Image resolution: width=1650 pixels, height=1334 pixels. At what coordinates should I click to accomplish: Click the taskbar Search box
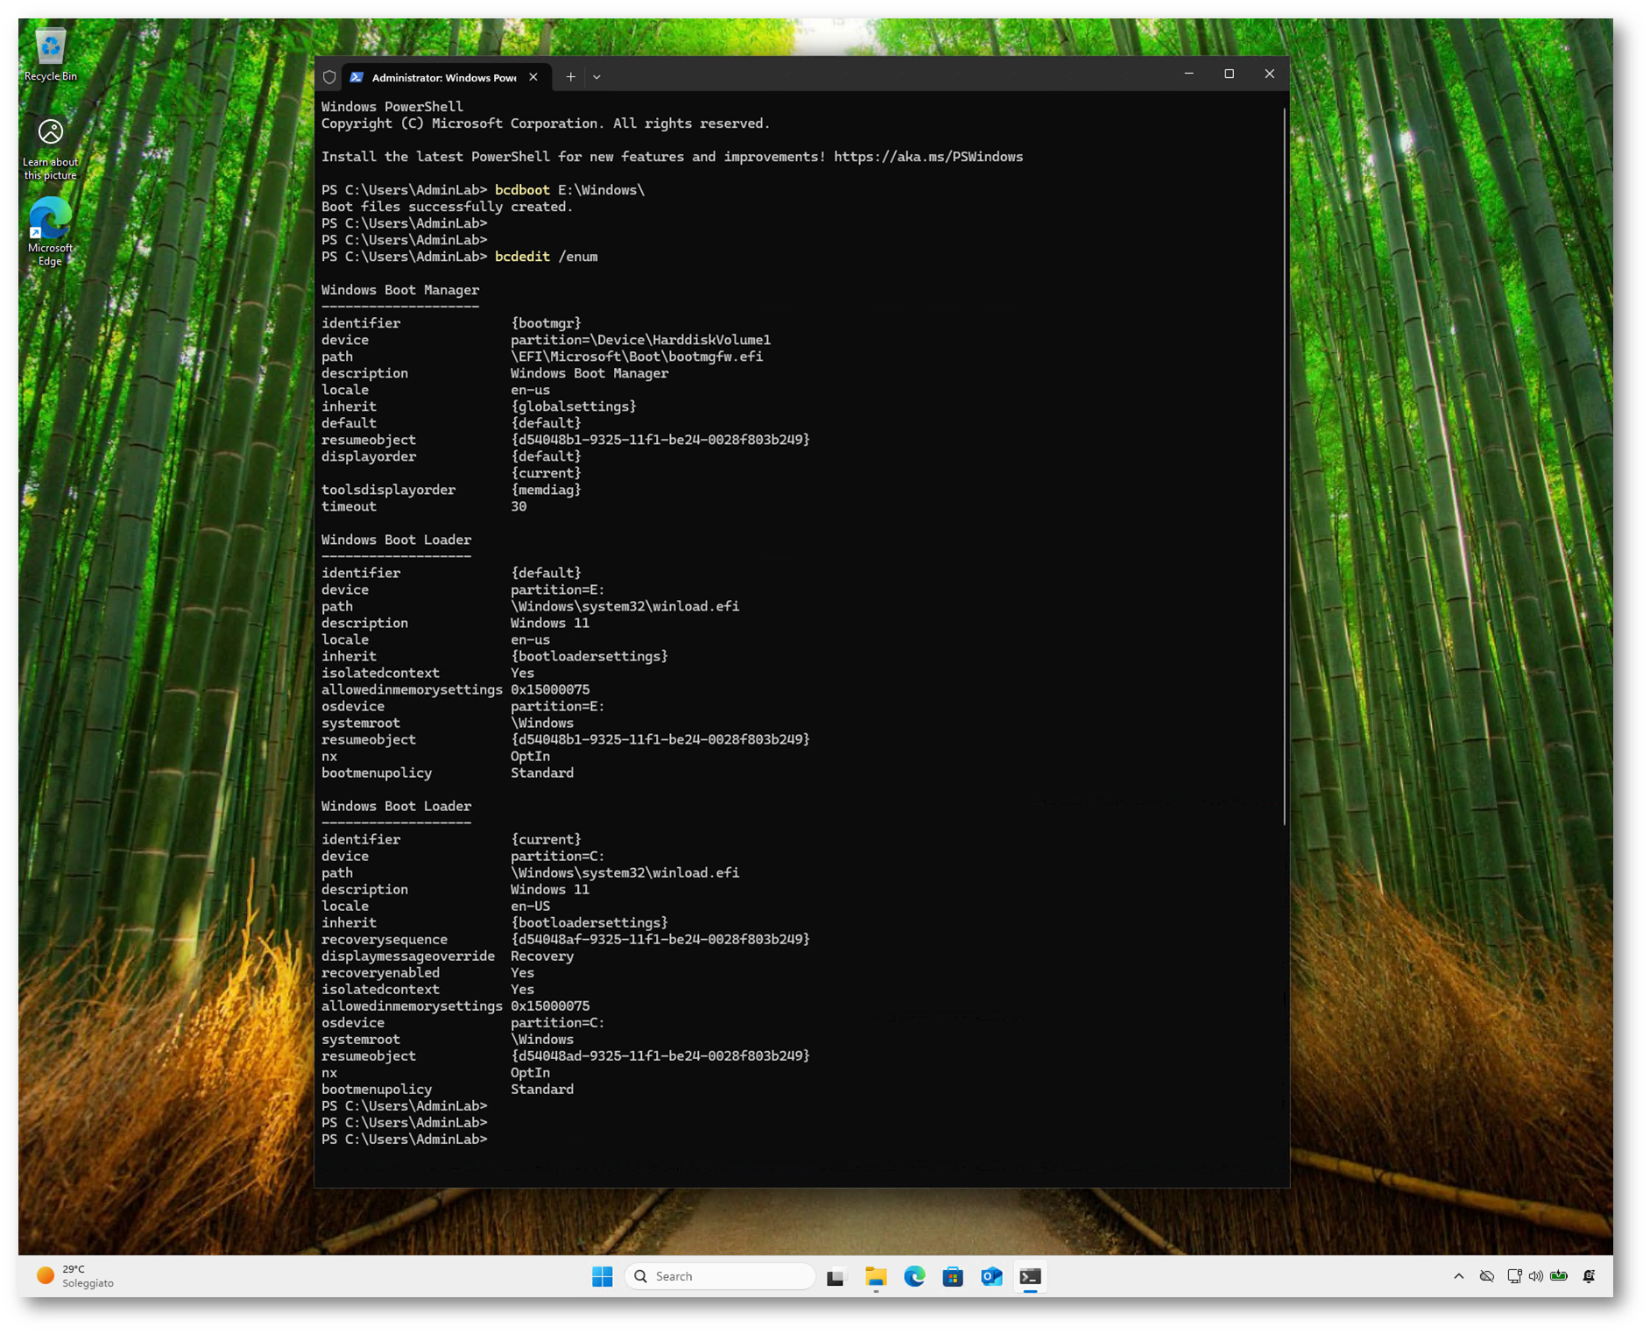point(720,1276)
